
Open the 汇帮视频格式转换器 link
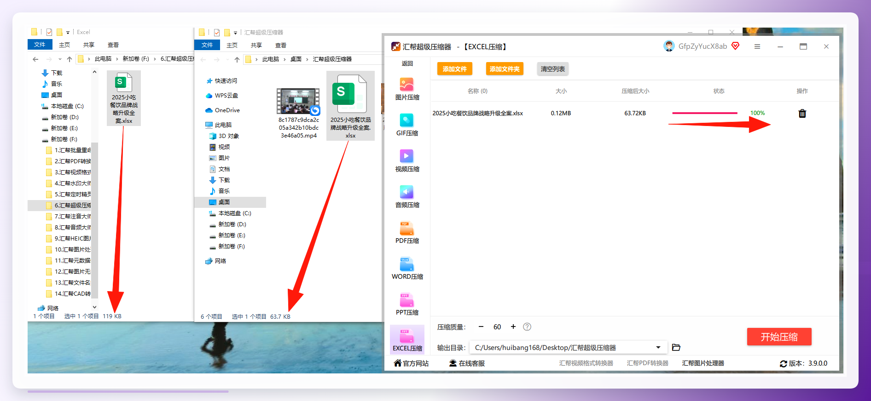[x=586, y=363]
